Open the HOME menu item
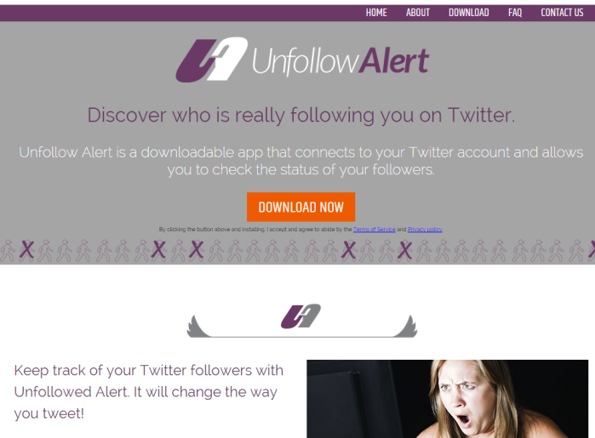 point(376,13)
